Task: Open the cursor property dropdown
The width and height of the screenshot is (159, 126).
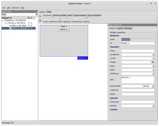Action: (x=153, y=59)
